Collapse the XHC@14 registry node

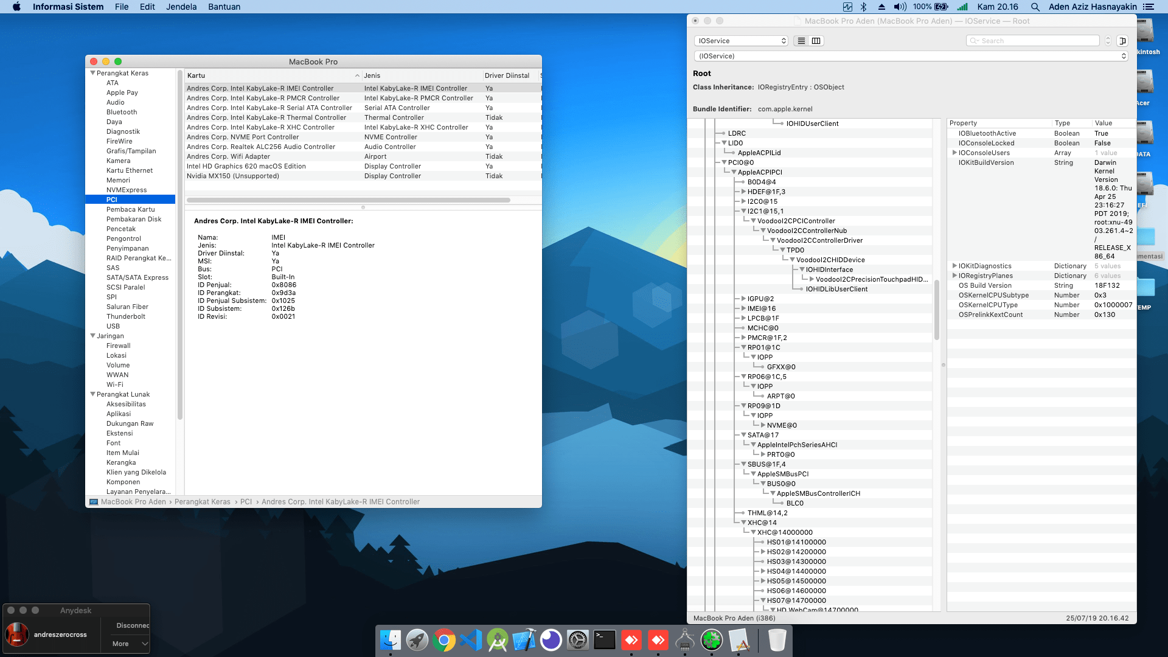point(743,523)
